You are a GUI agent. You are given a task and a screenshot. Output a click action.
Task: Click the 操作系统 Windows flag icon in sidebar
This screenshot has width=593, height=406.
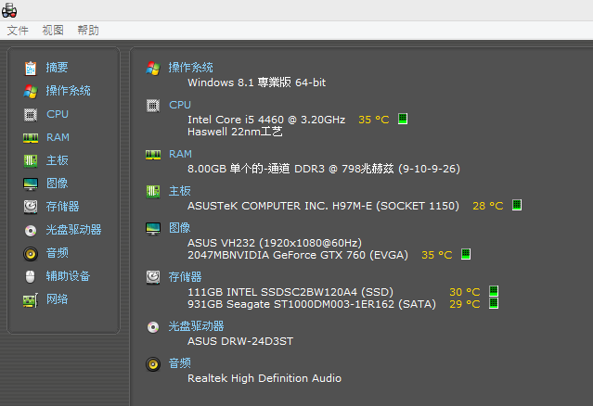[x=31, y=92]
